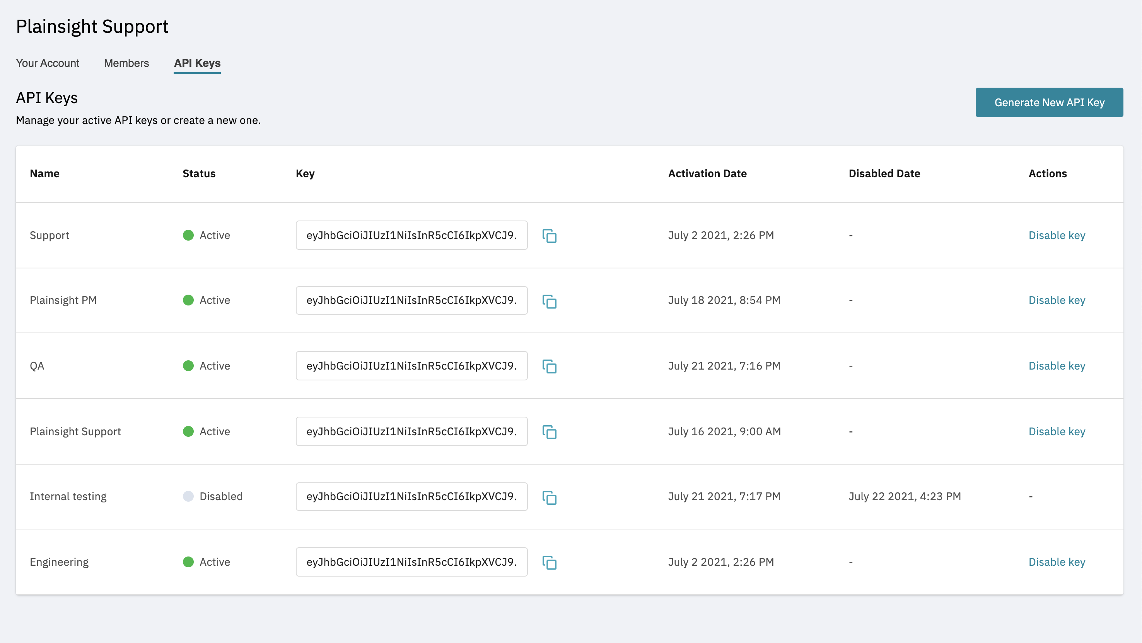1142x643 pixels.
Task: Copy the QA API key
Action: [549, 366]
